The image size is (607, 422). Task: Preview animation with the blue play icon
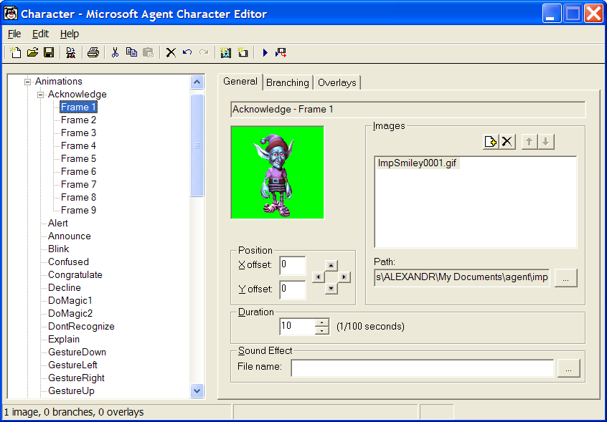coord(265,52)
